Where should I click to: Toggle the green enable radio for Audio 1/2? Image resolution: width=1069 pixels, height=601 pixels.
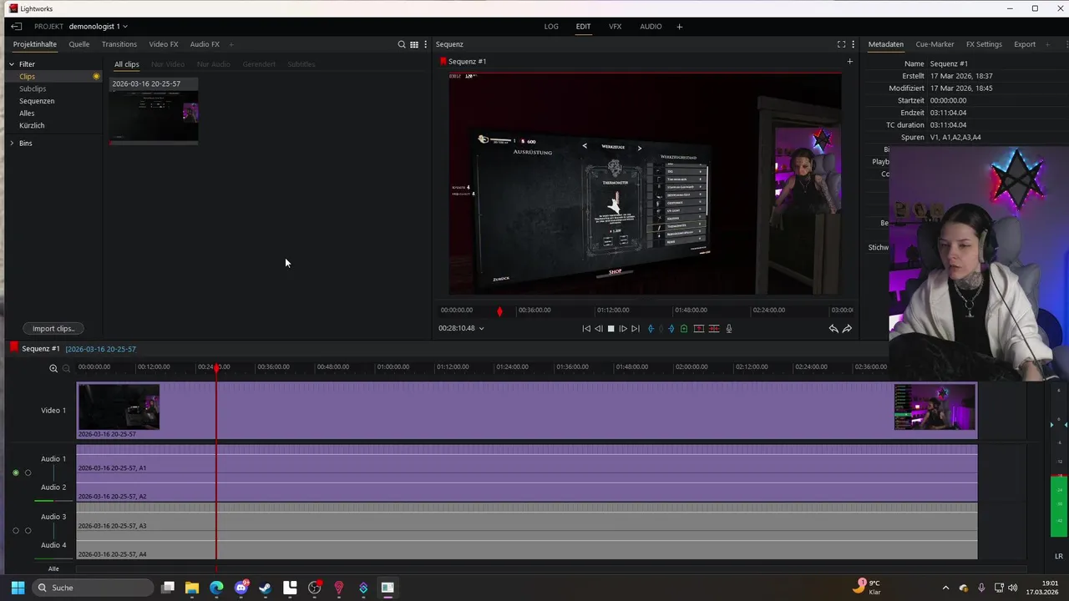[16, 473]
